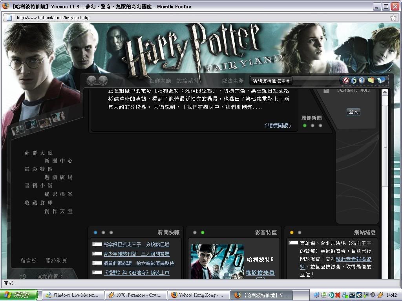
Task: Select the blue dot in 新聞快報 panel
Action: click(x=95, y=232)
